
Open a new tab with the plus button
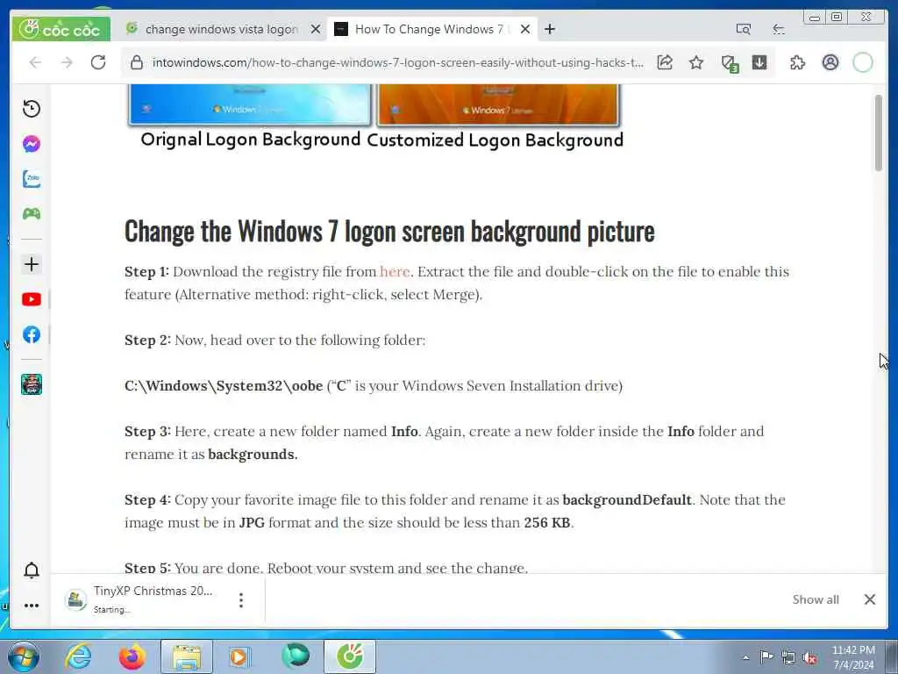(550, 29)
